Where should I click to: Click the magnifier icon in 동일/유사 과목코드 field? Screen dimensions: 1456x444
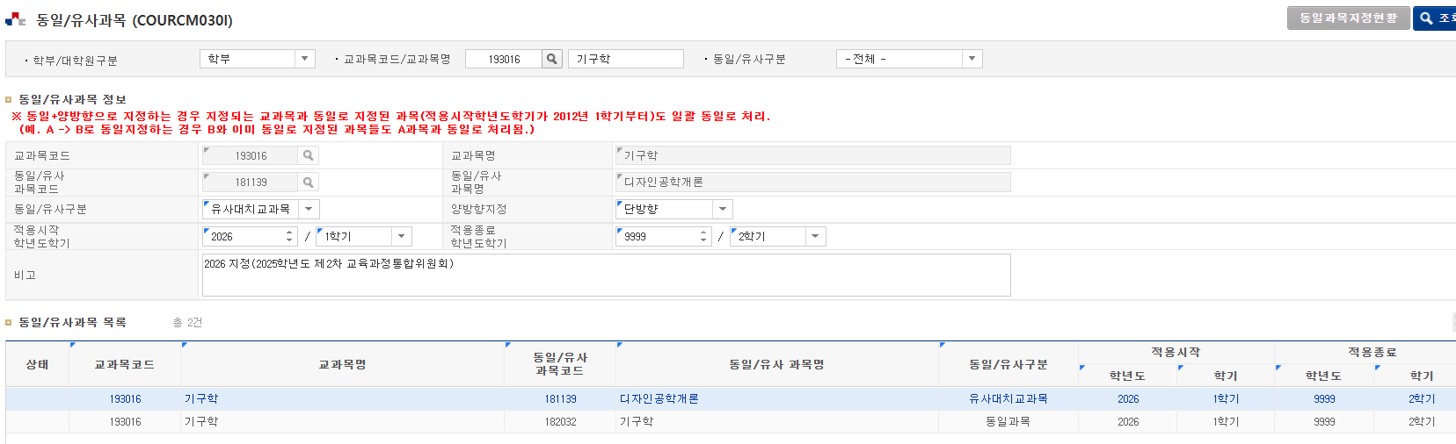(308, 183)
